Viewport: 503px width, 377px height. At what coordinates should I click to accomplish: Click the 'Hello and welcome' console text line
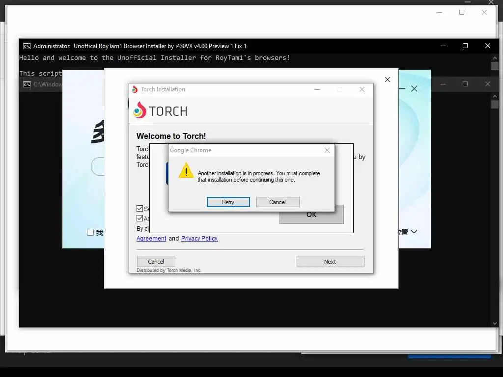point(155,58)
